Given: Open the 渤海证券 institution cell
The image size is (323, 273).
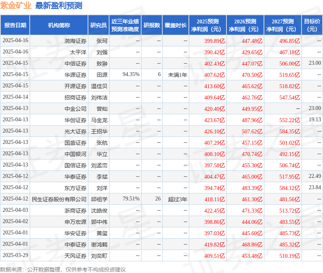Looking at the screenshot, I should point(75,41).
